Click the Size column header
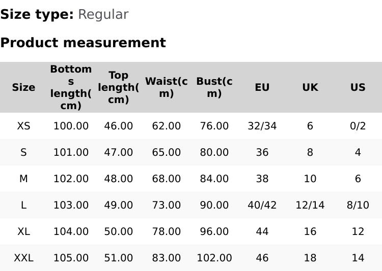This screenshot has height=271, width=382. [x=23, y=87]
